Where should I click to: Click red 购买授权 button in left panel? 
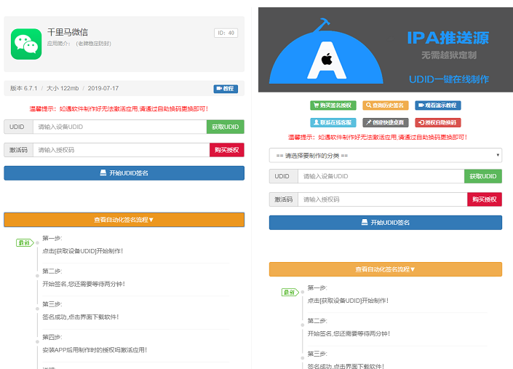226,150
